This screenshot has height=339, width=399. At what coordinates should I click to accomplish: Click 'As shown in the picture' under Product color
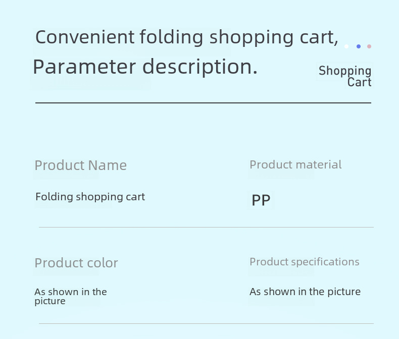tap(71, 296)
